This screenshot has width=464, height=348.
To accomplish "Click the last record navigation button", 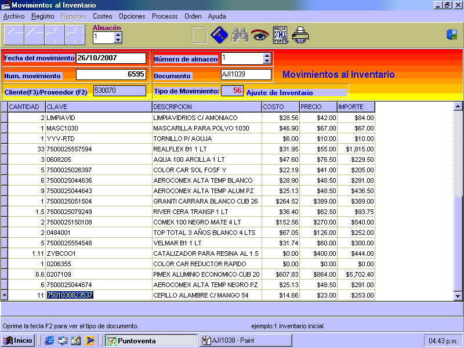I will click(75, 35).
